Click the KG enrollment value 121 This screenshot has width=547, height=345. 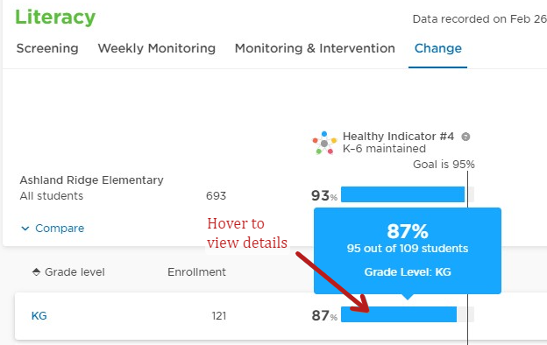point(219,316)
